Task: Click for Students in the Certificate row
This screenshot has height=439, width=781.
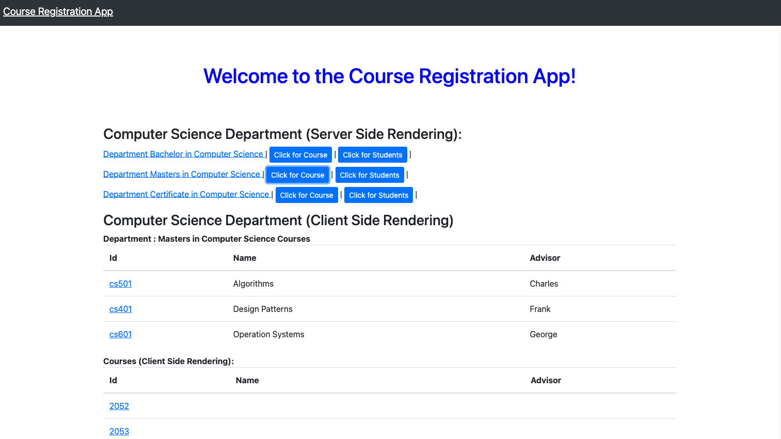Action: [x=378, y=195]
